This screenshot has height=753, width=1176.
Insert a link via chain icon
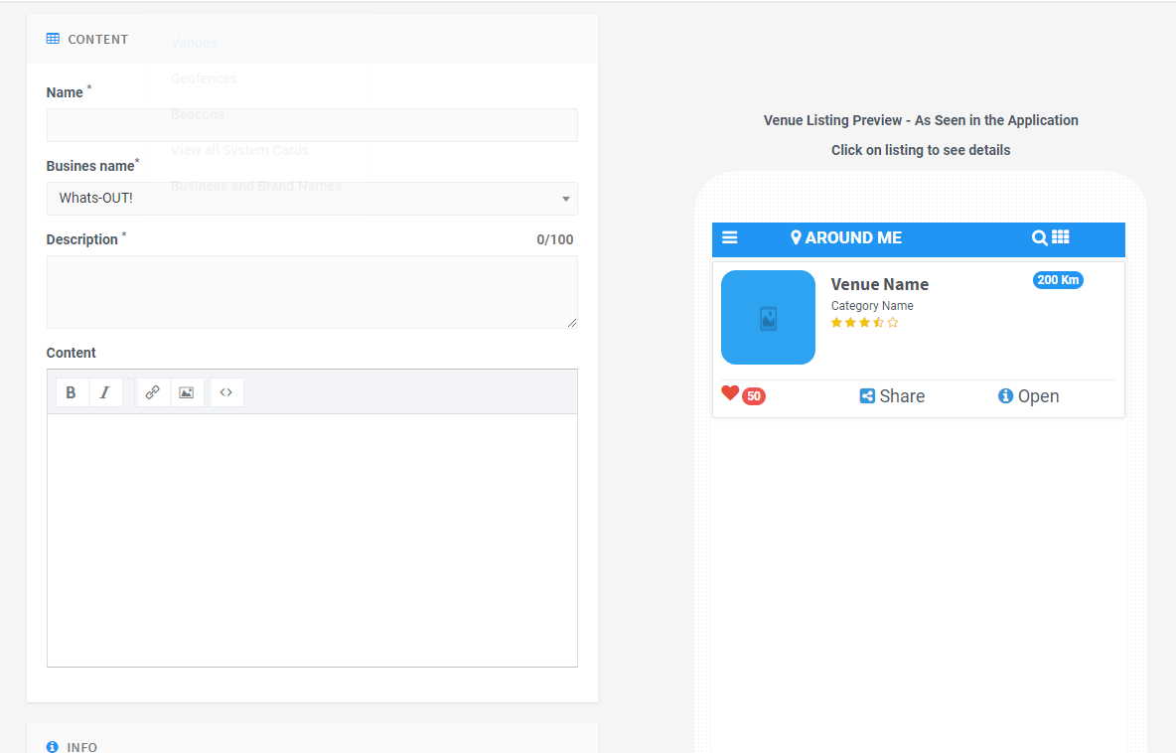152,392
